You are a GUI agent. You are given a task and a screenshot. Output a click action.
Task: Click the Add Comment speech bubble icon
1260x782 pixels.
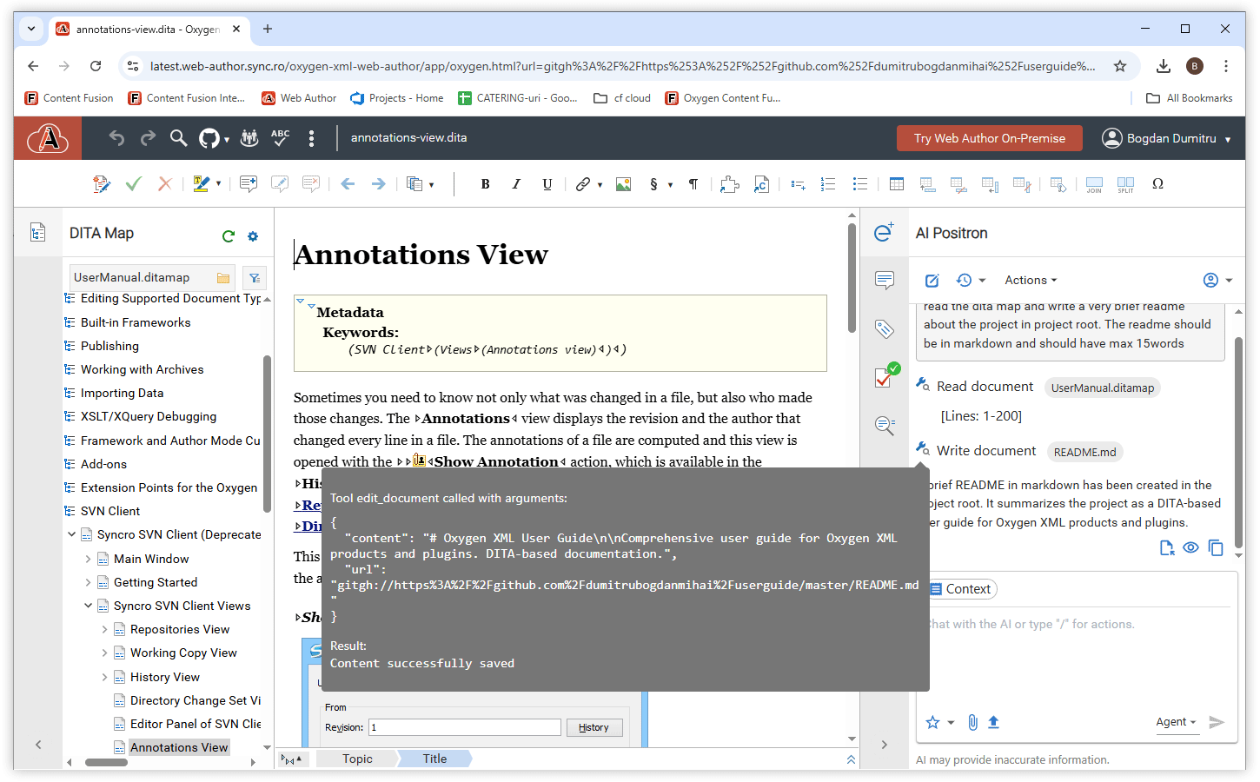click(248, 184)
